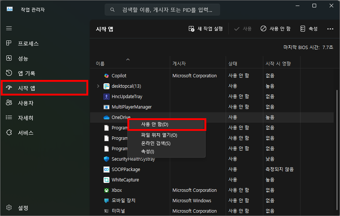This screenshot has width=340, height=216.
Task: Click the MultiPlayerManager icon
Action: click(107, 107)
